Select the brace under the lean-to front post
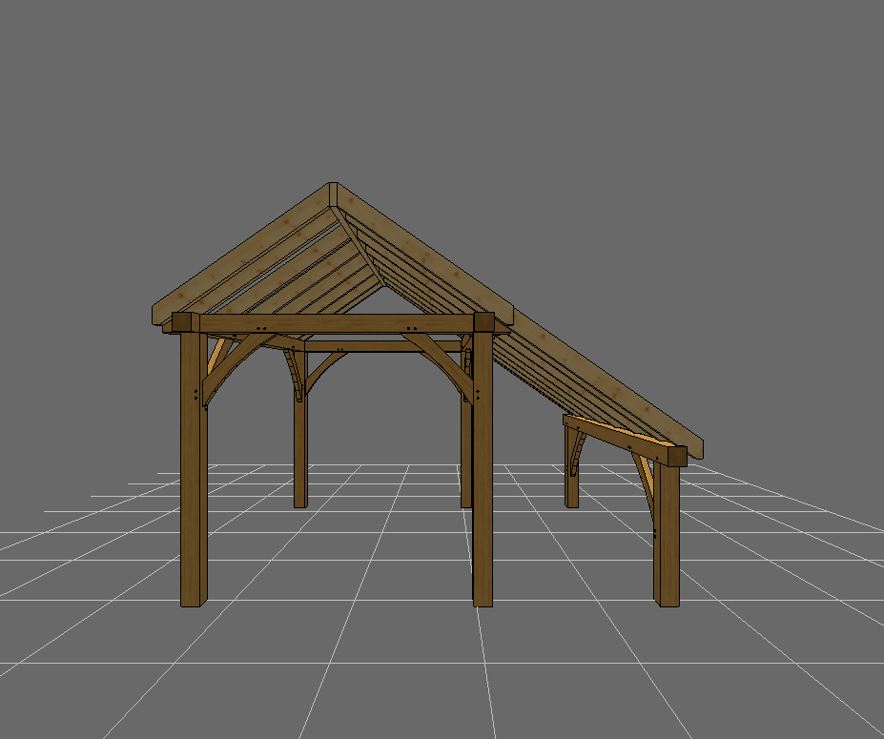Viewport: 884px width, 739px height. 645,482
